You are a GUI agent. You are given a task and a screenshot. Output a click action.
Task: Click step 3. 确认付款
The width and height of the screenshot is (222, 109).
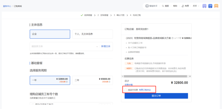pos(119,15)
